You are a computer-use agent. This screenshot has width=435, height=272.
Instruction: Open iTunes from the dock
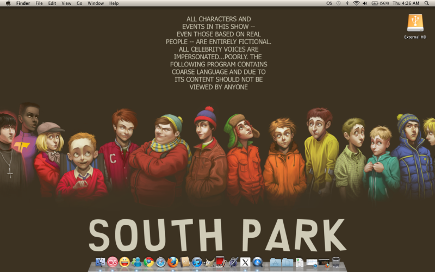197,262
